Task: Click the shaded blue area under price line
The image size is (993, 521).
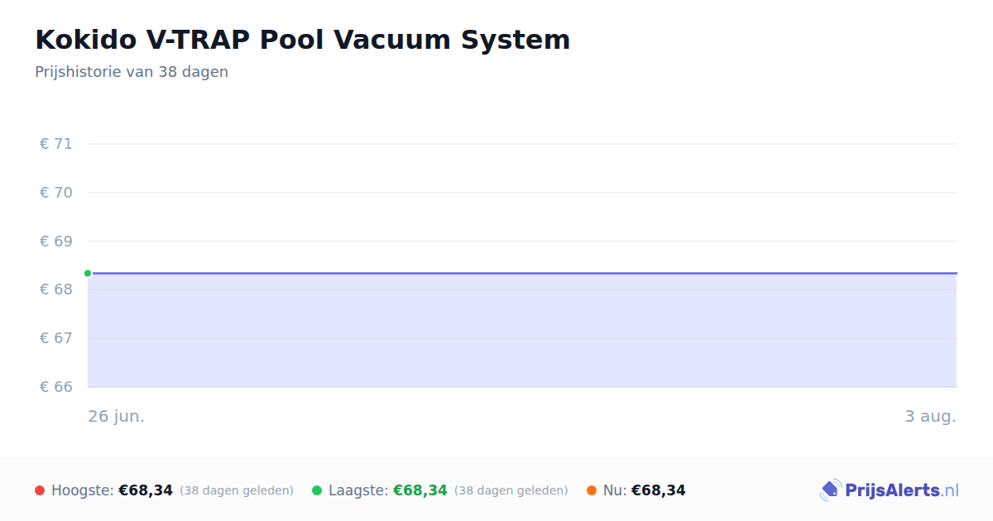Action: (522, 330)
